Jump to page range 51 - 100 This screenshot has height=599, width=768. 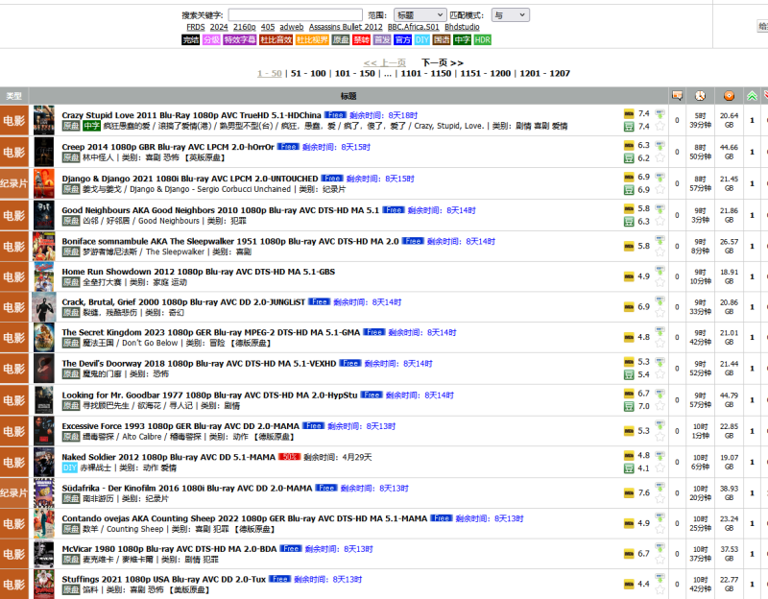pyautogui.click(x=308, y=74)
